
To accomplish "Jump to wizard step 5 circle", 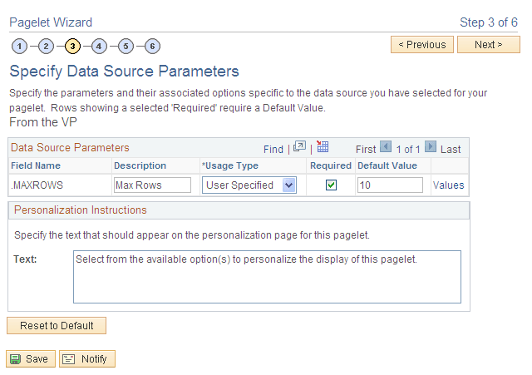I will (x=126, y=47).
